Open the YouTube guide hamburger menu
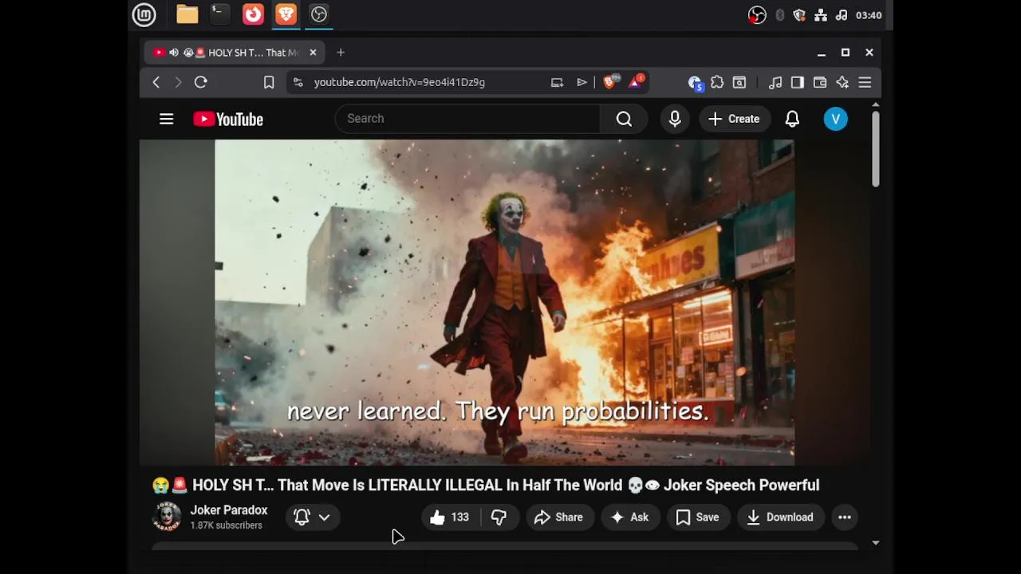The height and width of the screenshot is (574, 1021). point(166,119)
